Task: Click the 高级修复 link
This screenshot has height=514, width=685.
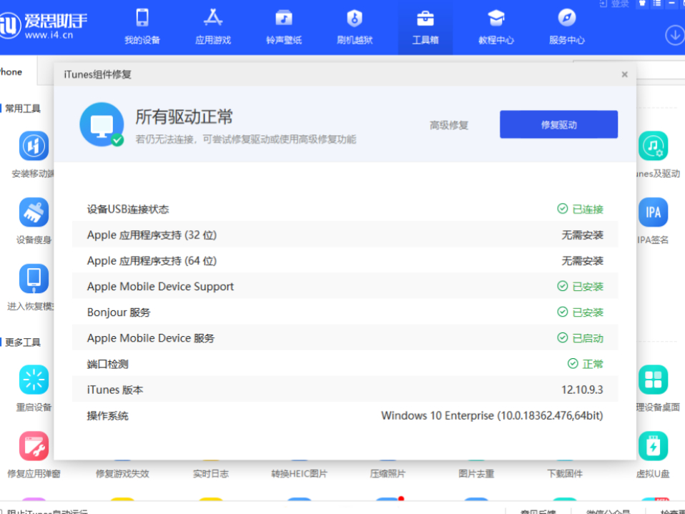Action: [448, 125]
